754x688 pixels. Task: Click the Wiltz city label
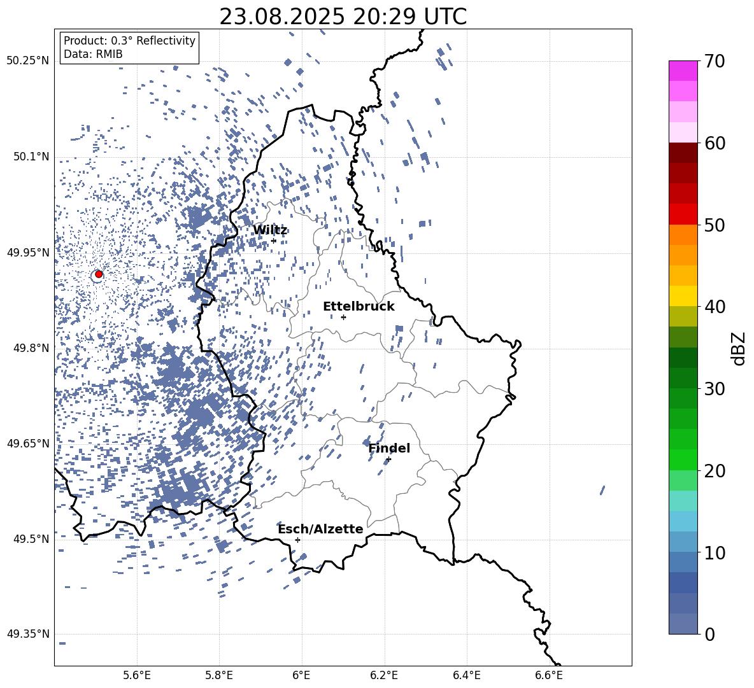coord(270,230)
